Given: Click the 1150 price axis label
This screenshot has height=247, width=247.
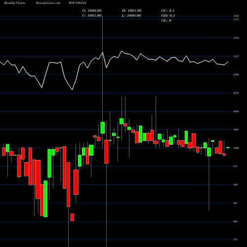Looking at the screenshot, I should 236,38.
